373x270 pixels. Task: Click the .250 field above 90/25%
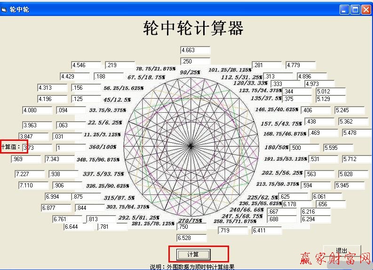pos(195,62)
